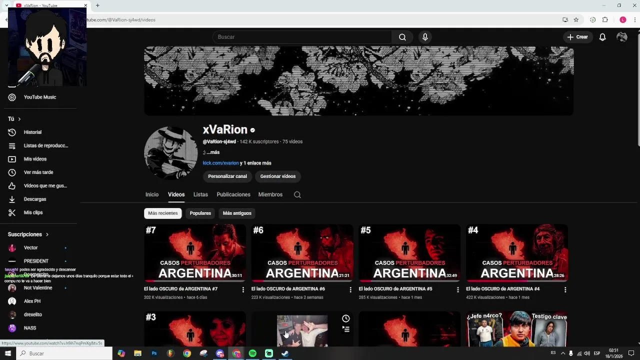Open Chrome three-dot menu
The height and width of the screenshot is (360, 640).
coord(635,19)
